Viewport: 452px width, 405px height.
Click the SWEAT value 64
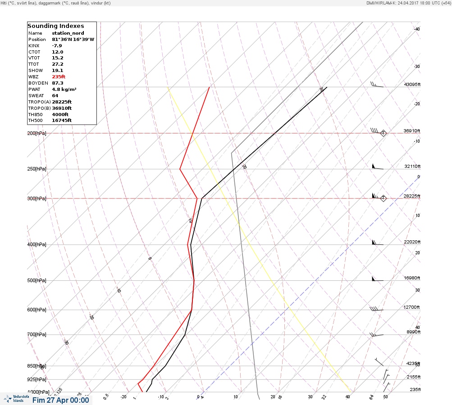tap(55, 96)
